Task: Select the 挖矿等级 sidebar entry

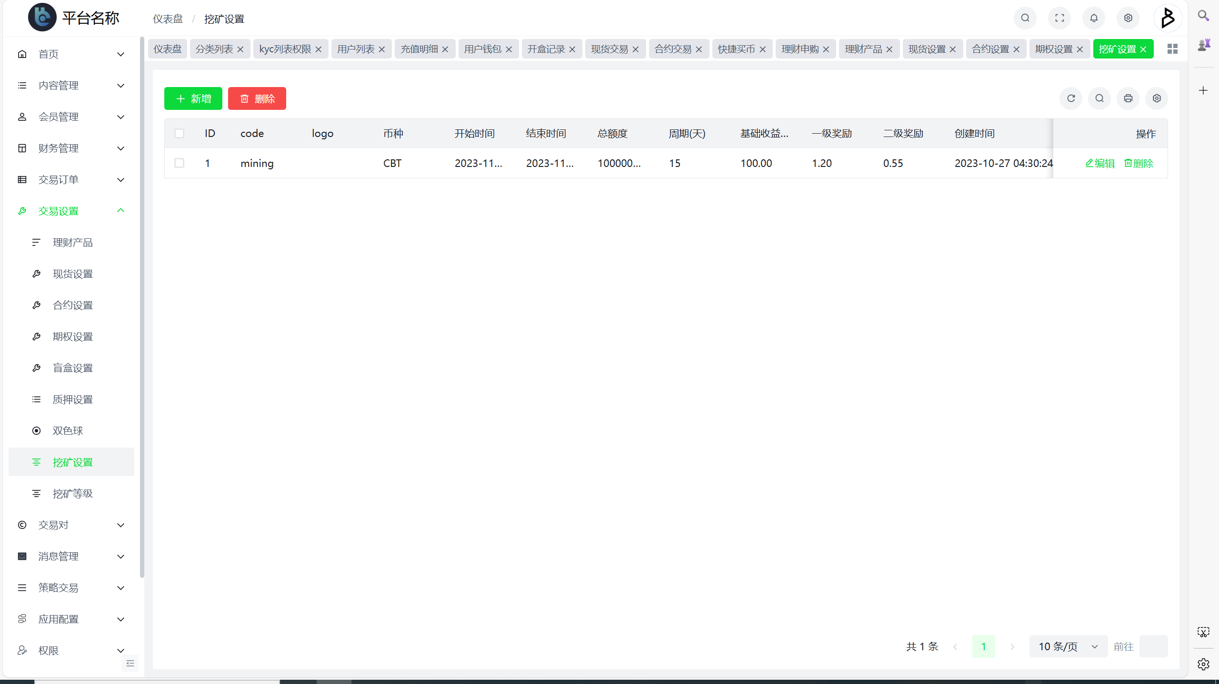Action: [x=72, y=493]
